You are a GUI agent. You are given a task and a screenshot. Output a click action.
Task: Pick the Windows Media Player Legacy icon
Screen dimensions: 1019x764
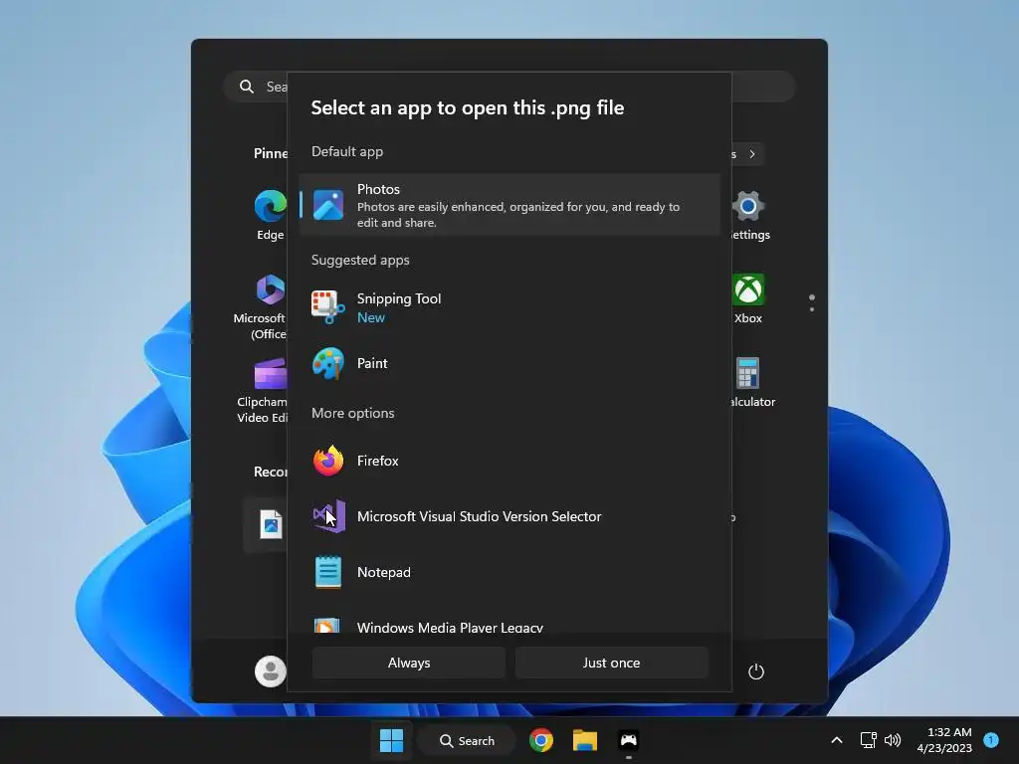[326, 625]
